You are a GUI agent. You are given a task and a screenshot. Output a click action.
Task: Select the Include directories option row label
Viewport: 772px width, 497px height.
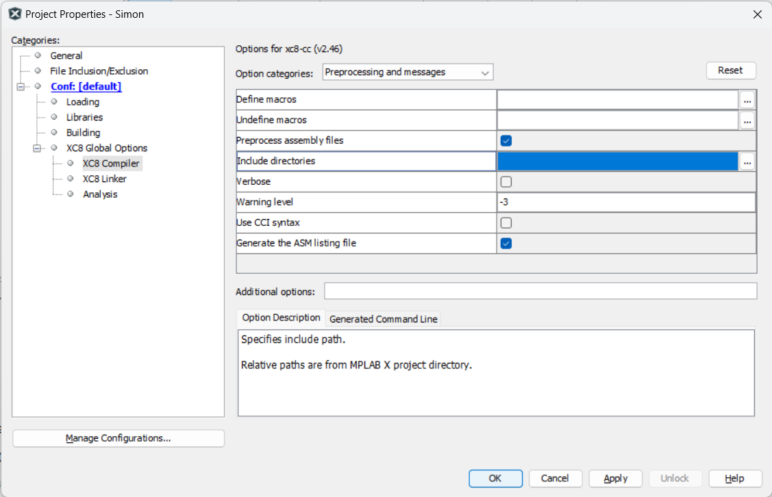(366, 162)
